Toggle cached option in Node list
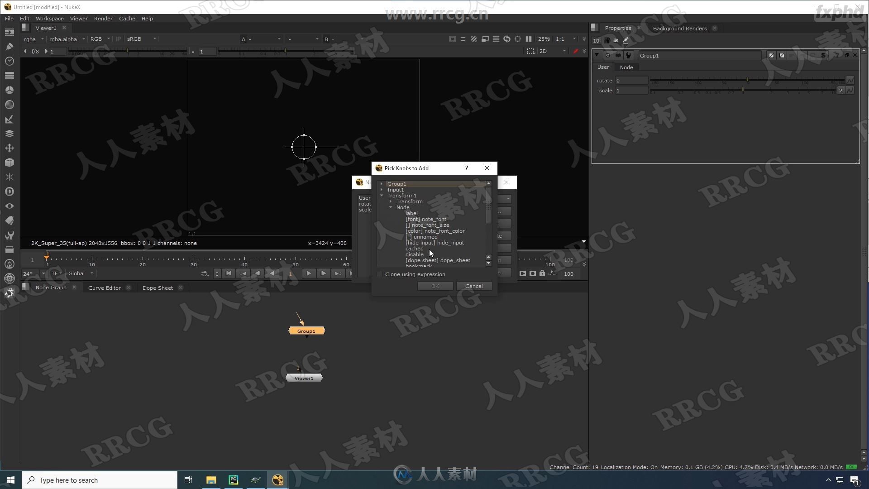 click(414, 249)
